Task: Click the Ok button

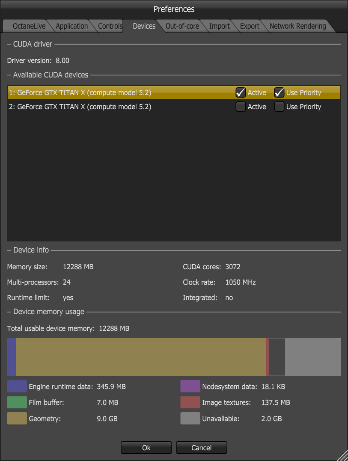Action: click(146, 448)
